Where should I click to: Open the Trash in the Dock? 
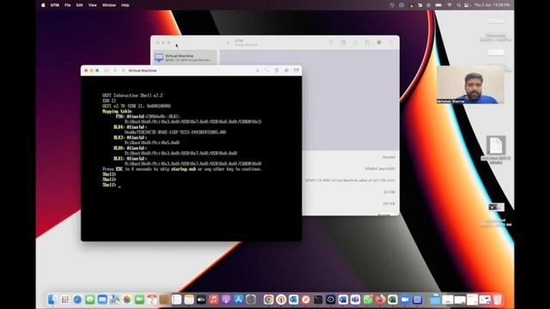[498, 300]
